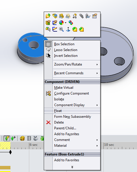This screenshot has height=172, width=137.
Task: Click the large center hole on blue disk
Action: coord(34,45)
